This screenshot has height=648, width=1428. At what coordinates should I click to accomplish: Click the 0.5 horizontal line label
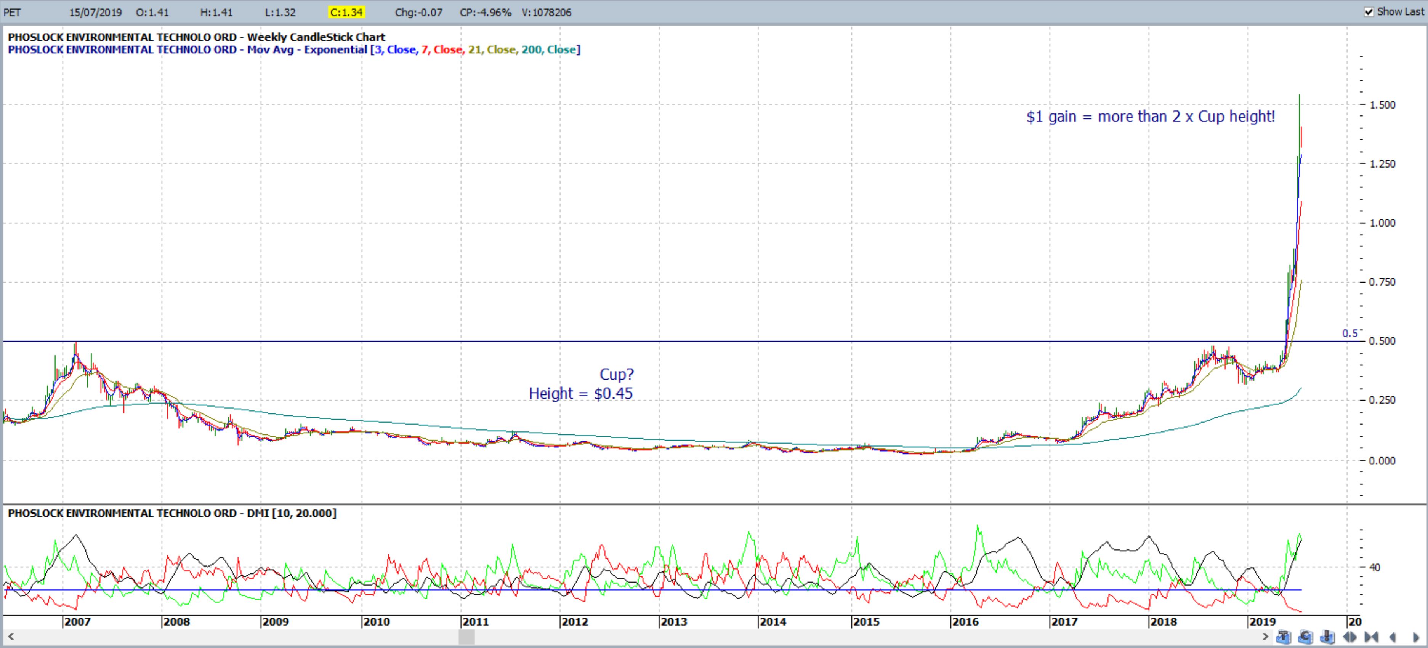pos(1350,334)
